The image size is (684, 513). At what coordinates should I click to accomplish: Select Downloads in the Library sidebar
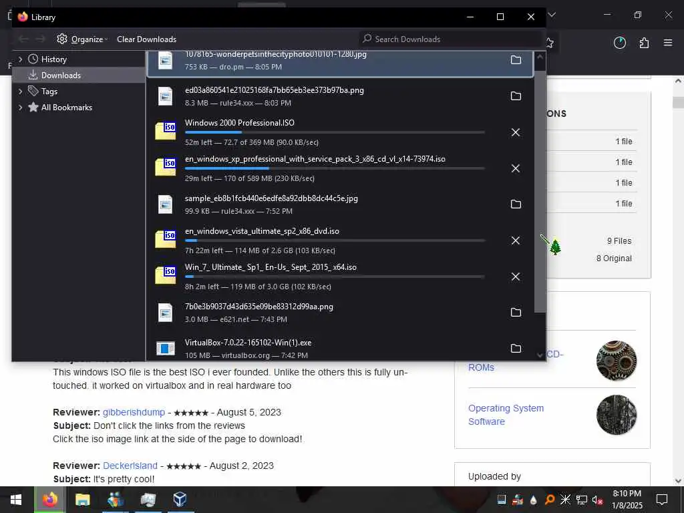[61, 75]
